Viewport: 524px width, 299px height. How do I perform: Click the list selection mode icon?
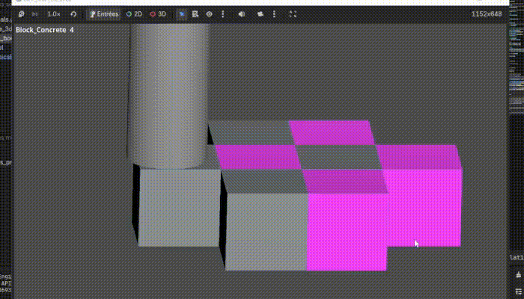[x=195, y=13]
